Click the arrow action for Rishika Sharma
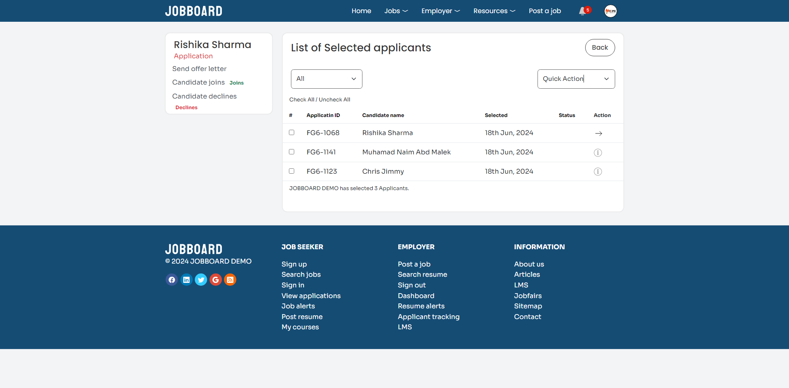 599,133
